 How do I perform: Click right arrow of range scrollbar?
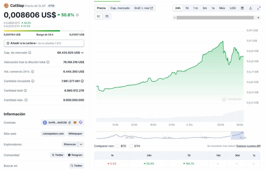point(258,18)
